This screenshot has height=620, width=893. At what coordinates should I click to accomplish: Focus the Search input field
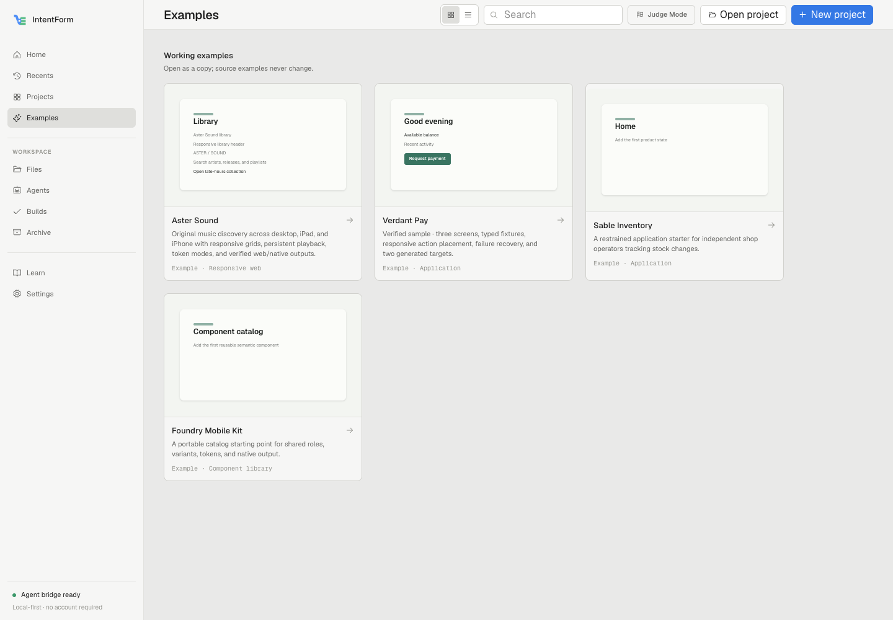(x=553, y=15)
